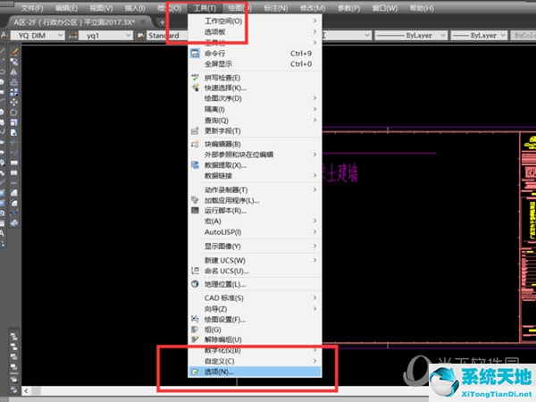Choose 全屏显示 menu entry
This screenshot has height=402, width=536.
255,64
